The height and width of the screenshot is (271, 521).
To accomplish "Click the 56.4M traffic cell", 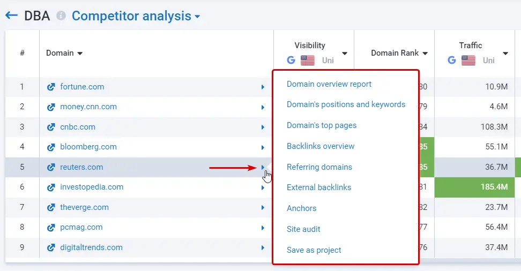I will 474,227.
